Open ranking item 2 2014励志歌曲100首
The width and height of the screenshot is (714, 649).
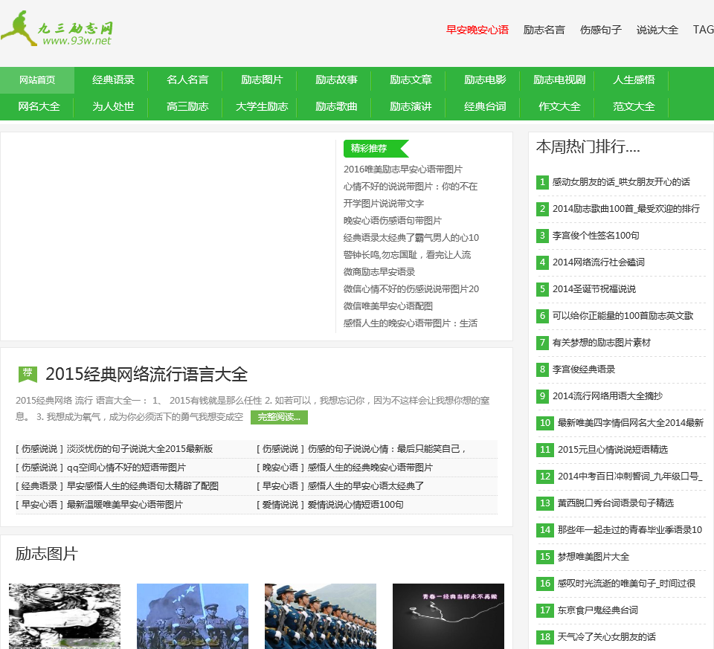pyautogui.click(x=625, y=209)
